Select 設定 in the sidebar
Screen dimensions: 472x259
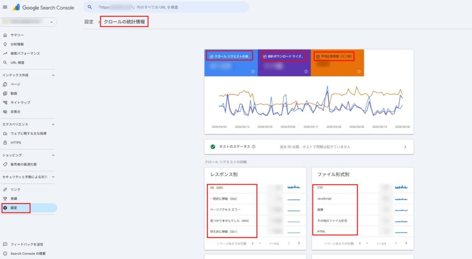pos(29,208)
